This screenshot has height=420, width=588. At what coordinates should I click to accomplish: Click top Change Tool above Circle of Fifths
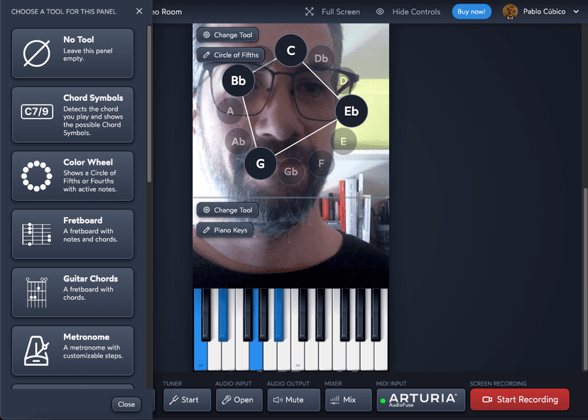[227, 35]
